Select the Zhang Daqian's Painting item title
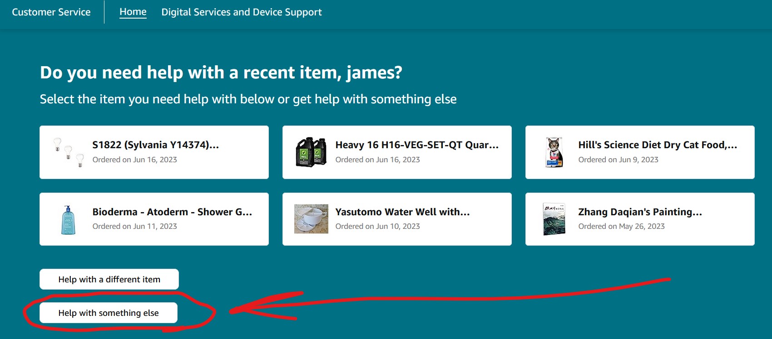The image size is (772, 339). tap(640, 212)
